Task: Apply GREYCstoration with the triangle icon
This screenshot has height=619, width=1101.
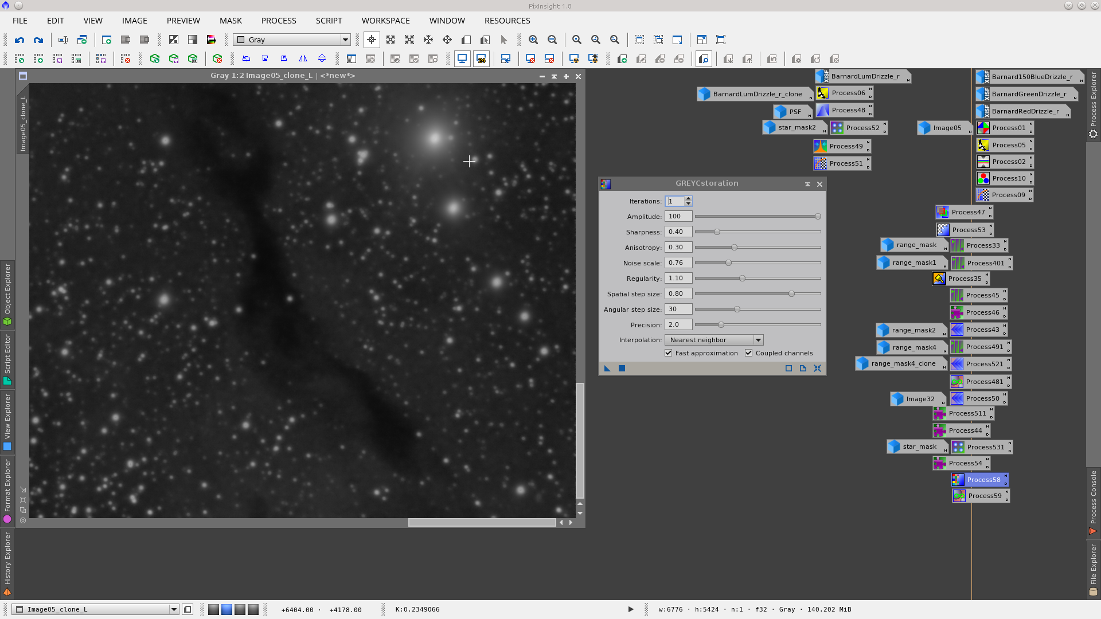Action: coord(607,369)
